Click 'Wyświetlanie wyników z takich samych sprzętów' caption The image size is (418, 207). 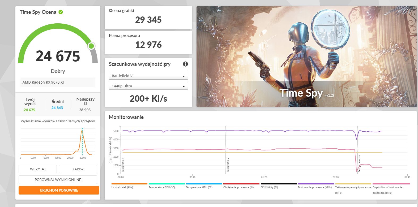(x=58, y=121)
